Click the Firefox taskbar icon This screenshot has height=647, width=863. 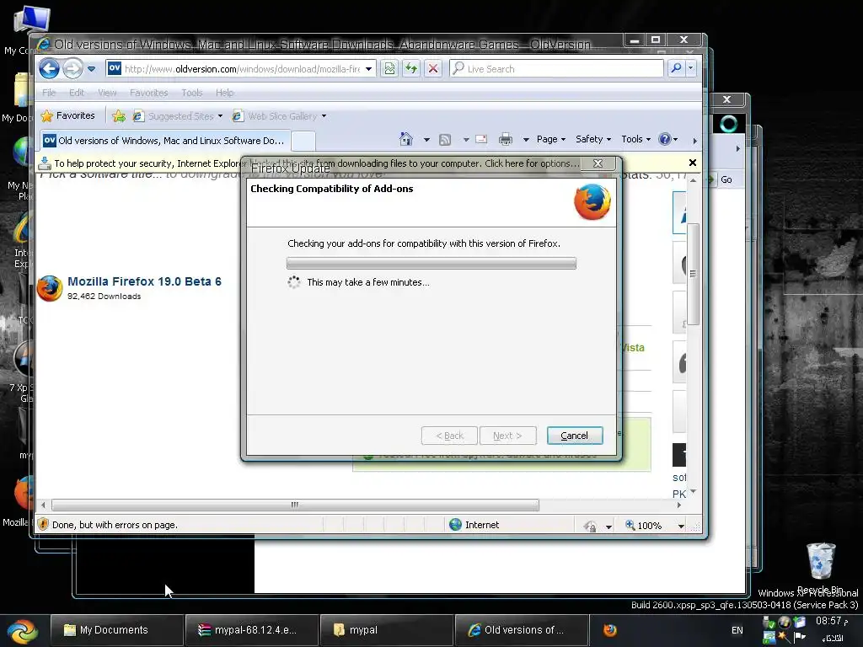610,630
